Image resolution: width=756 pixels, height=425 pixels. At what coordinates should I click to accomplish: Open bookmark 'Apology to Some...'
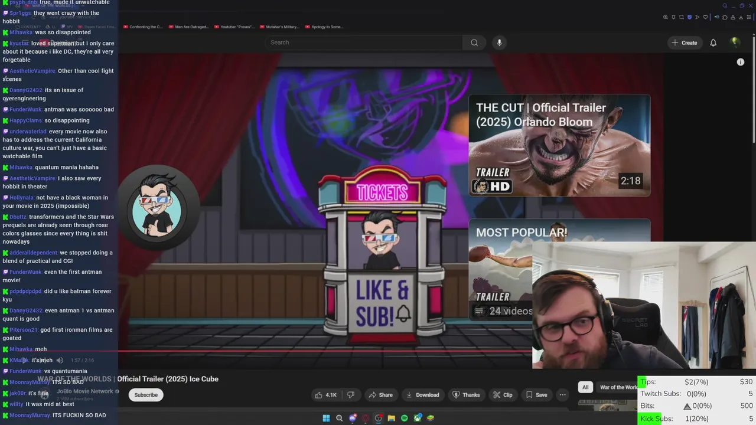coord(324,27)
